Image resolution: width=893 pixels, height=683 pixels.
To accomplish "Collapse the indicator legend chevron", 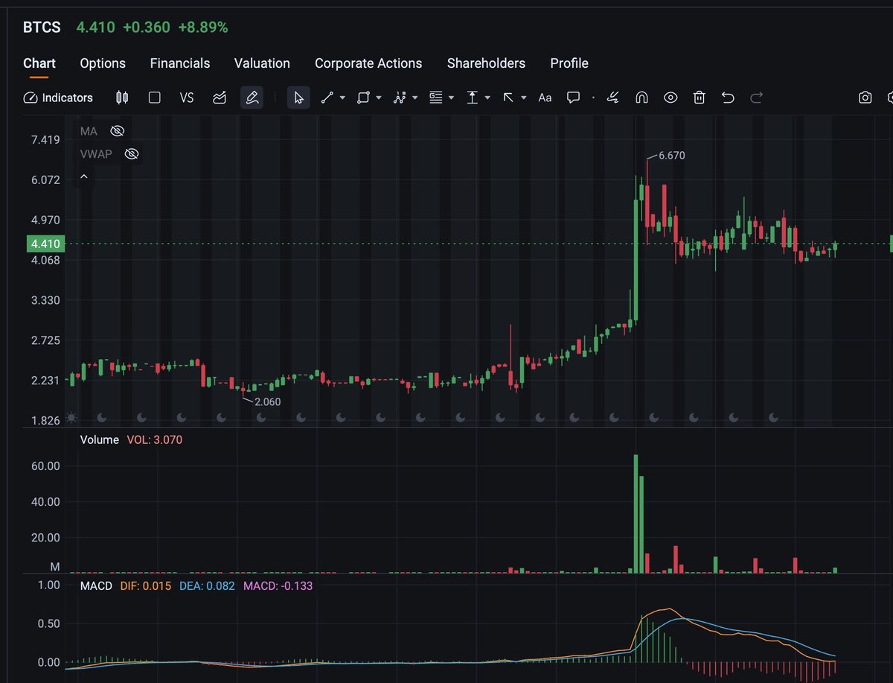I will (84, 177).
